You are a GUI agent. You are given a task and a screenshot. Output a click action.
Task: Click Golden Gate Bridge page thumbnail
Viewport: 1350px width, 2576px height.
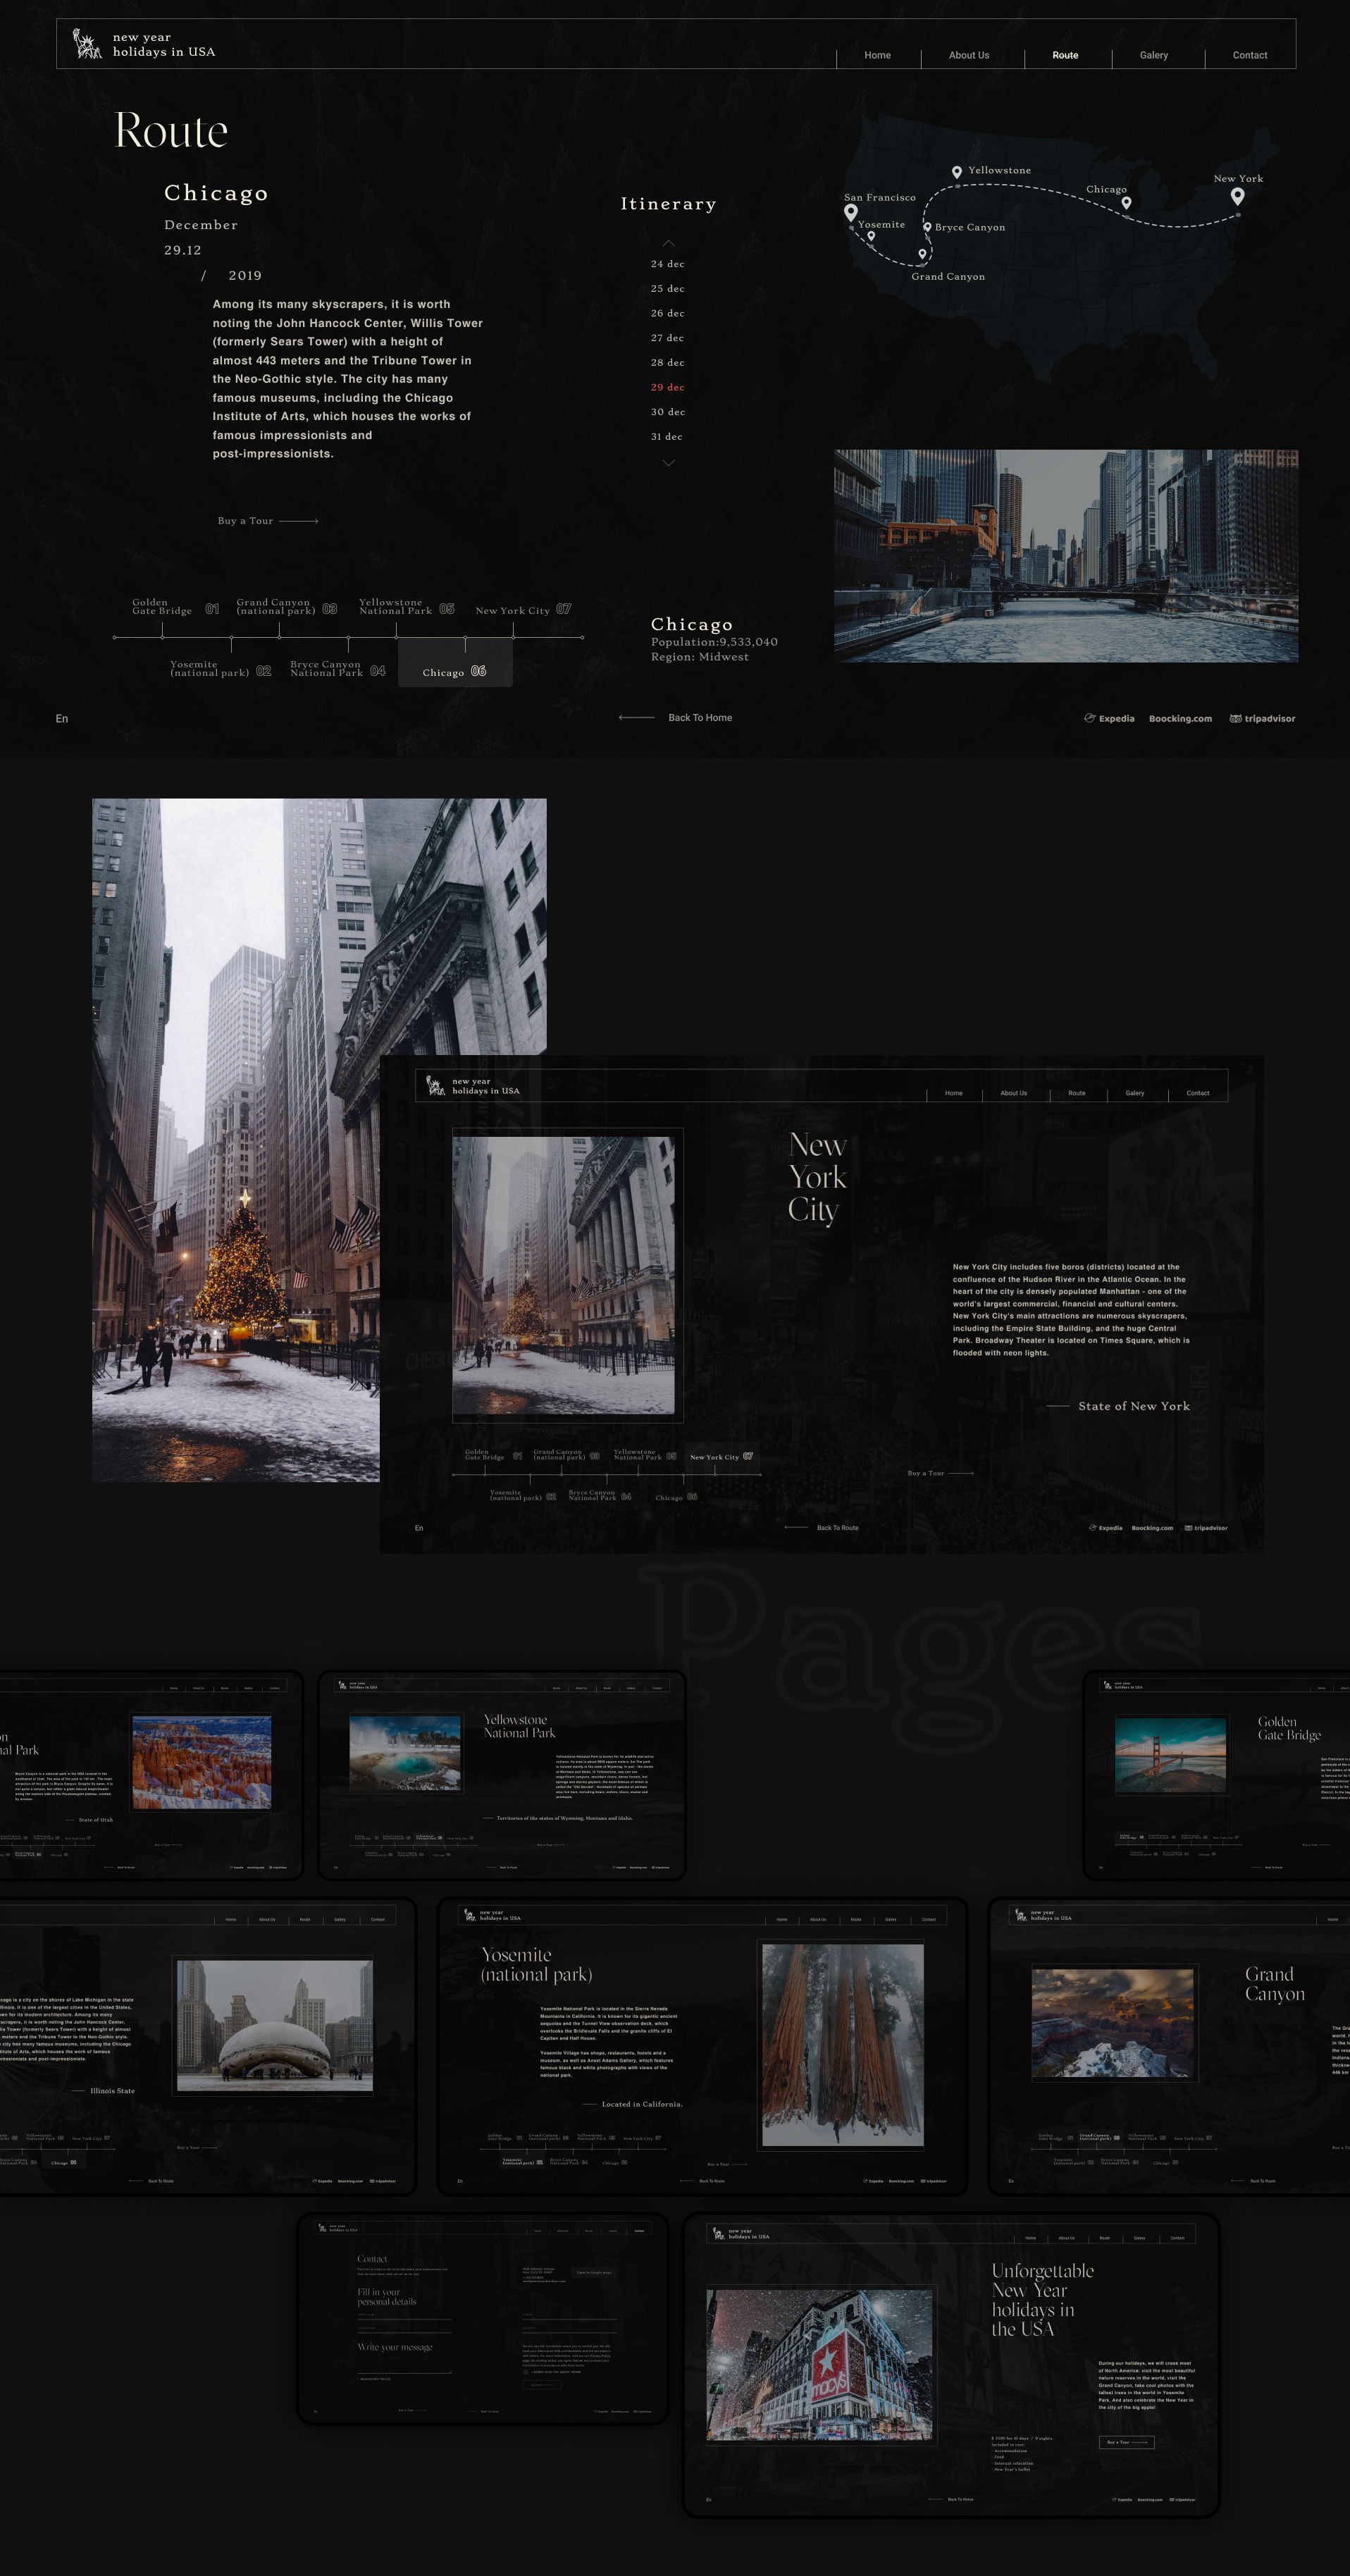1171,1756
